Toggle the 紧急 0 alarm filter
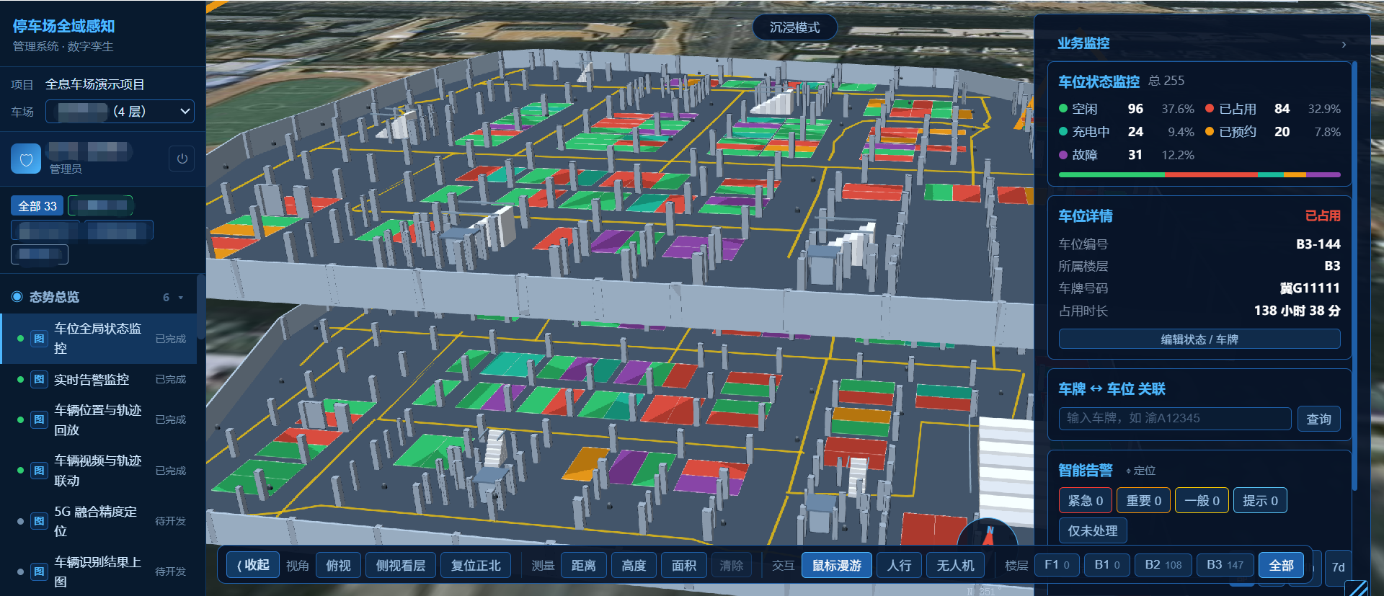 coord(1086,500)
